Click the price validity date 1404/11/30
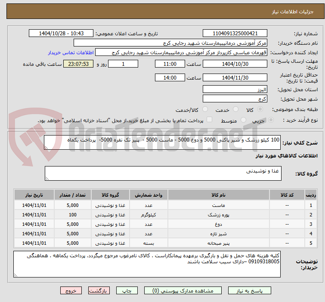The height and width of the screenshot is (302, 325). coord(235,77)
